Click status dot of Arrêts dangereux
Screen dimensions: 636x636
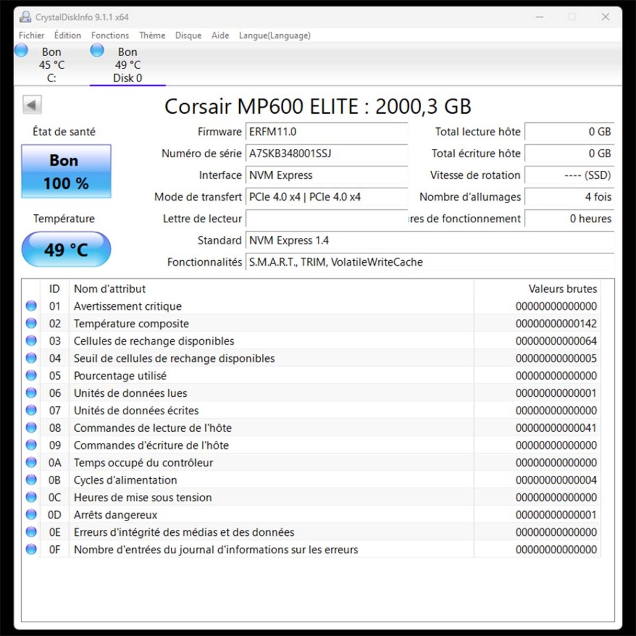31,514
